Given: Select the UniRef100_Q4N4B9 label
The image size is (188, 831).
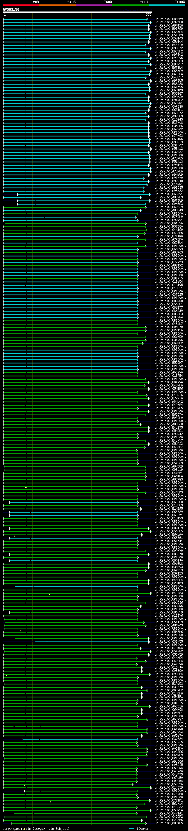Looking at the screenshot, I should point(169,755).
